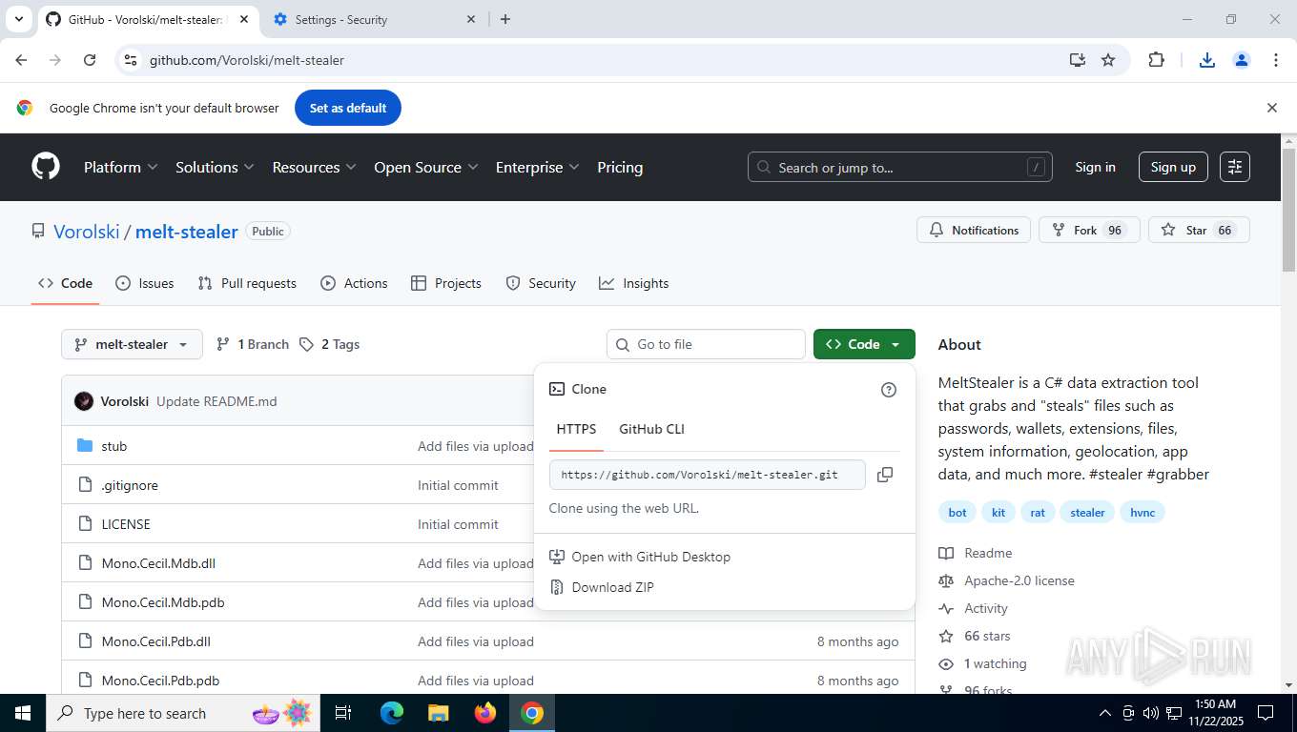The image size is (1297, 732).
Task: Switch to the Projects tab
Action: pyautogui.click(x=446, y=283)
